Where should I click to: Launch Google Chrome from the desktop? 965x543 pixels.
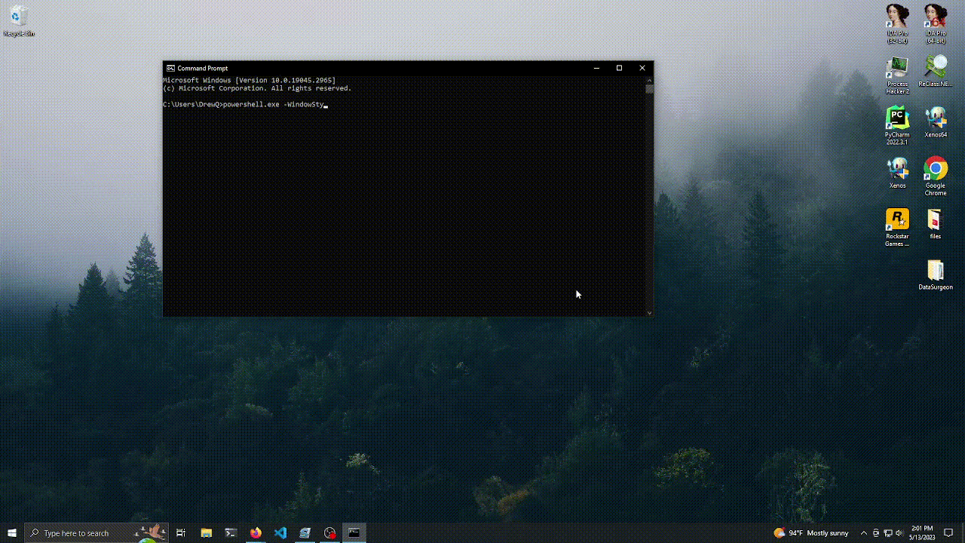pyautogui.click(x=935, y=170)
